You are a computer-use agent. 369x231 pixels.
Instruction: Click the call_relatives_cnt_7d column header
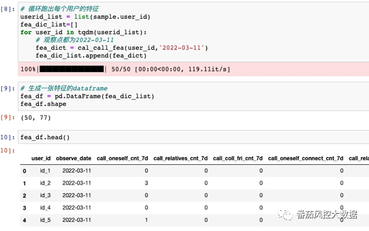point(180,159)
